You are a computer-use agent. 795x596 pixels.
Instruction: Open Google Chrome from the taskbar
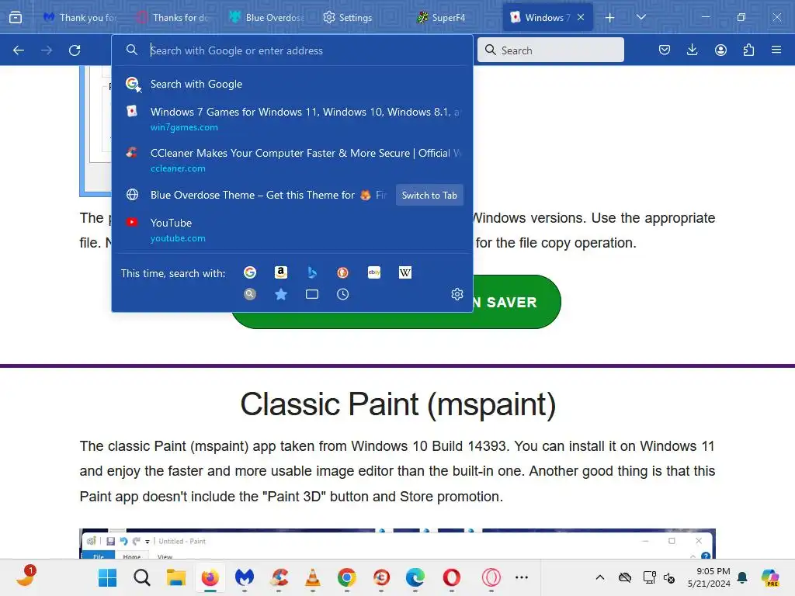pyautogui.click(x=347, y=577)
